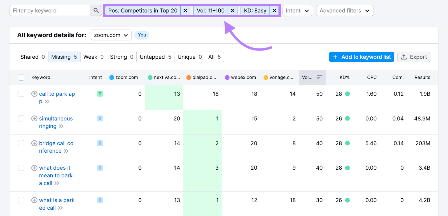The height and width of the screenshot is (216, 448).
Task: Check the 'what does it mean to park a call' checkbox
Action: point(21,168)
